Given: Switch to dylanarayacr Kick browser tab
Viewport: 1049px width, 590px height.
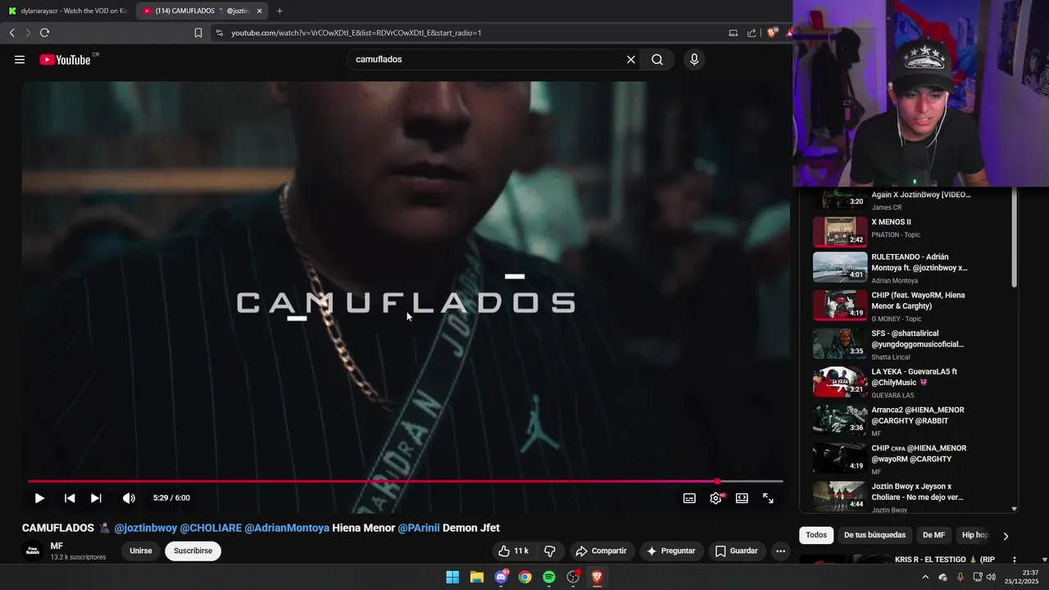Looking at the screenshot, I should click(x=67, y=11).
